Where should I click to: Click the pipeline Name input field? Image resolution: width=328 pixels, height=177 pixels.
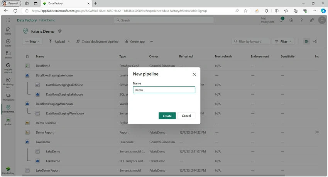tap(164, 90)
